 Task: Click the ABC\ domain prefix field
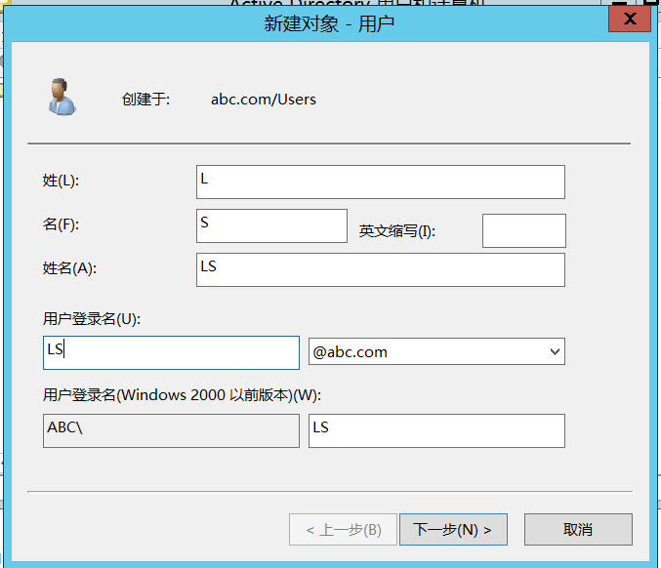point(171,430)
